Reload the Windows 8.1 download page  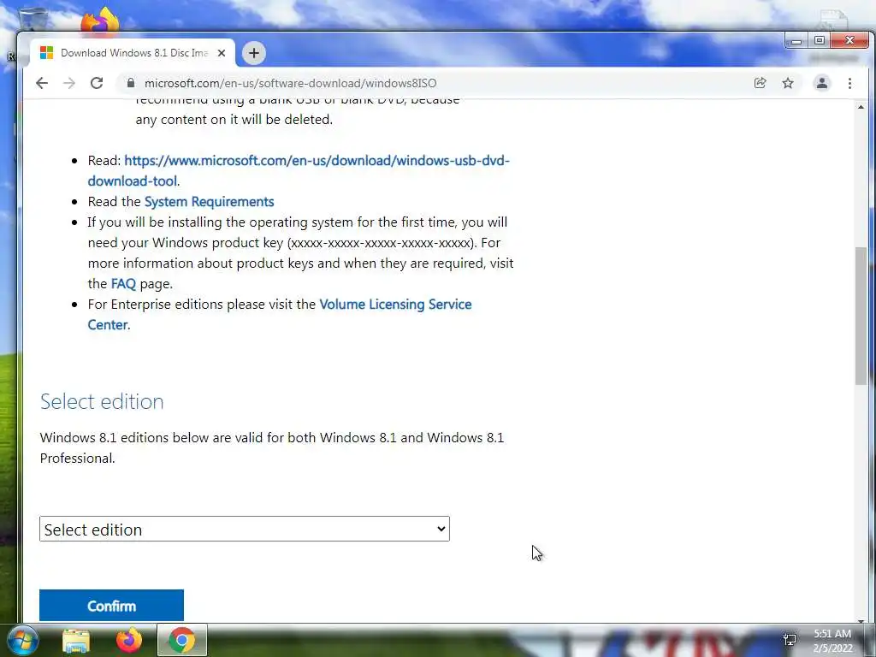click(97, 83)
